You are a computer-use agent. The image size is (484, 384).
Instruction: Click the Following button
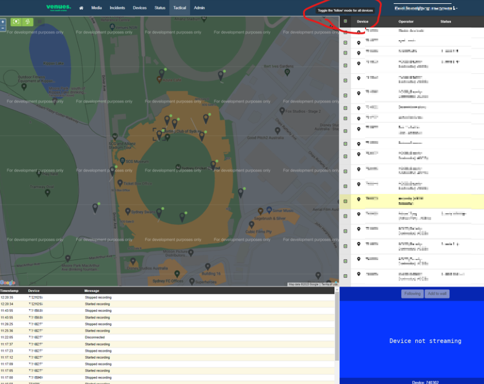pos(412,294)
